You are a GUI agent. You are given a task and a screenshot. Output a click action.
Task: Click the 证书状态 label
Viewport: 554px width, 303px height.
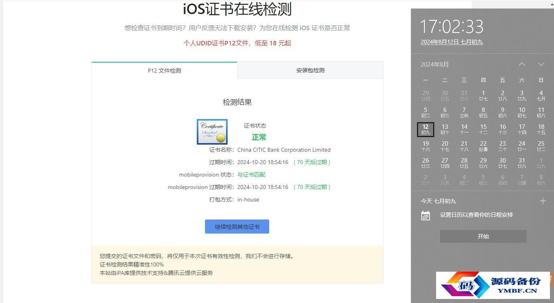point(255,126)
